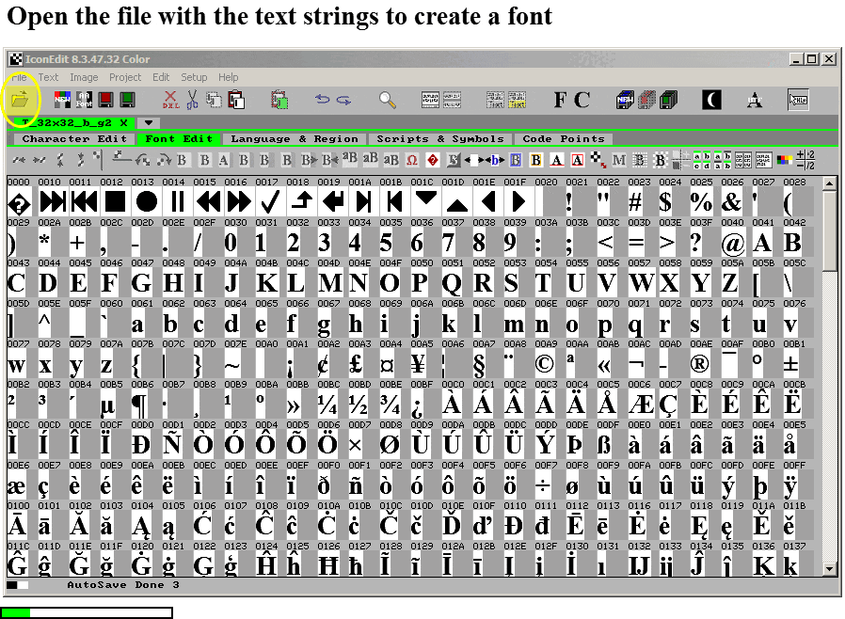
Task: Open the UTF text tool icon
Action: 753,100
